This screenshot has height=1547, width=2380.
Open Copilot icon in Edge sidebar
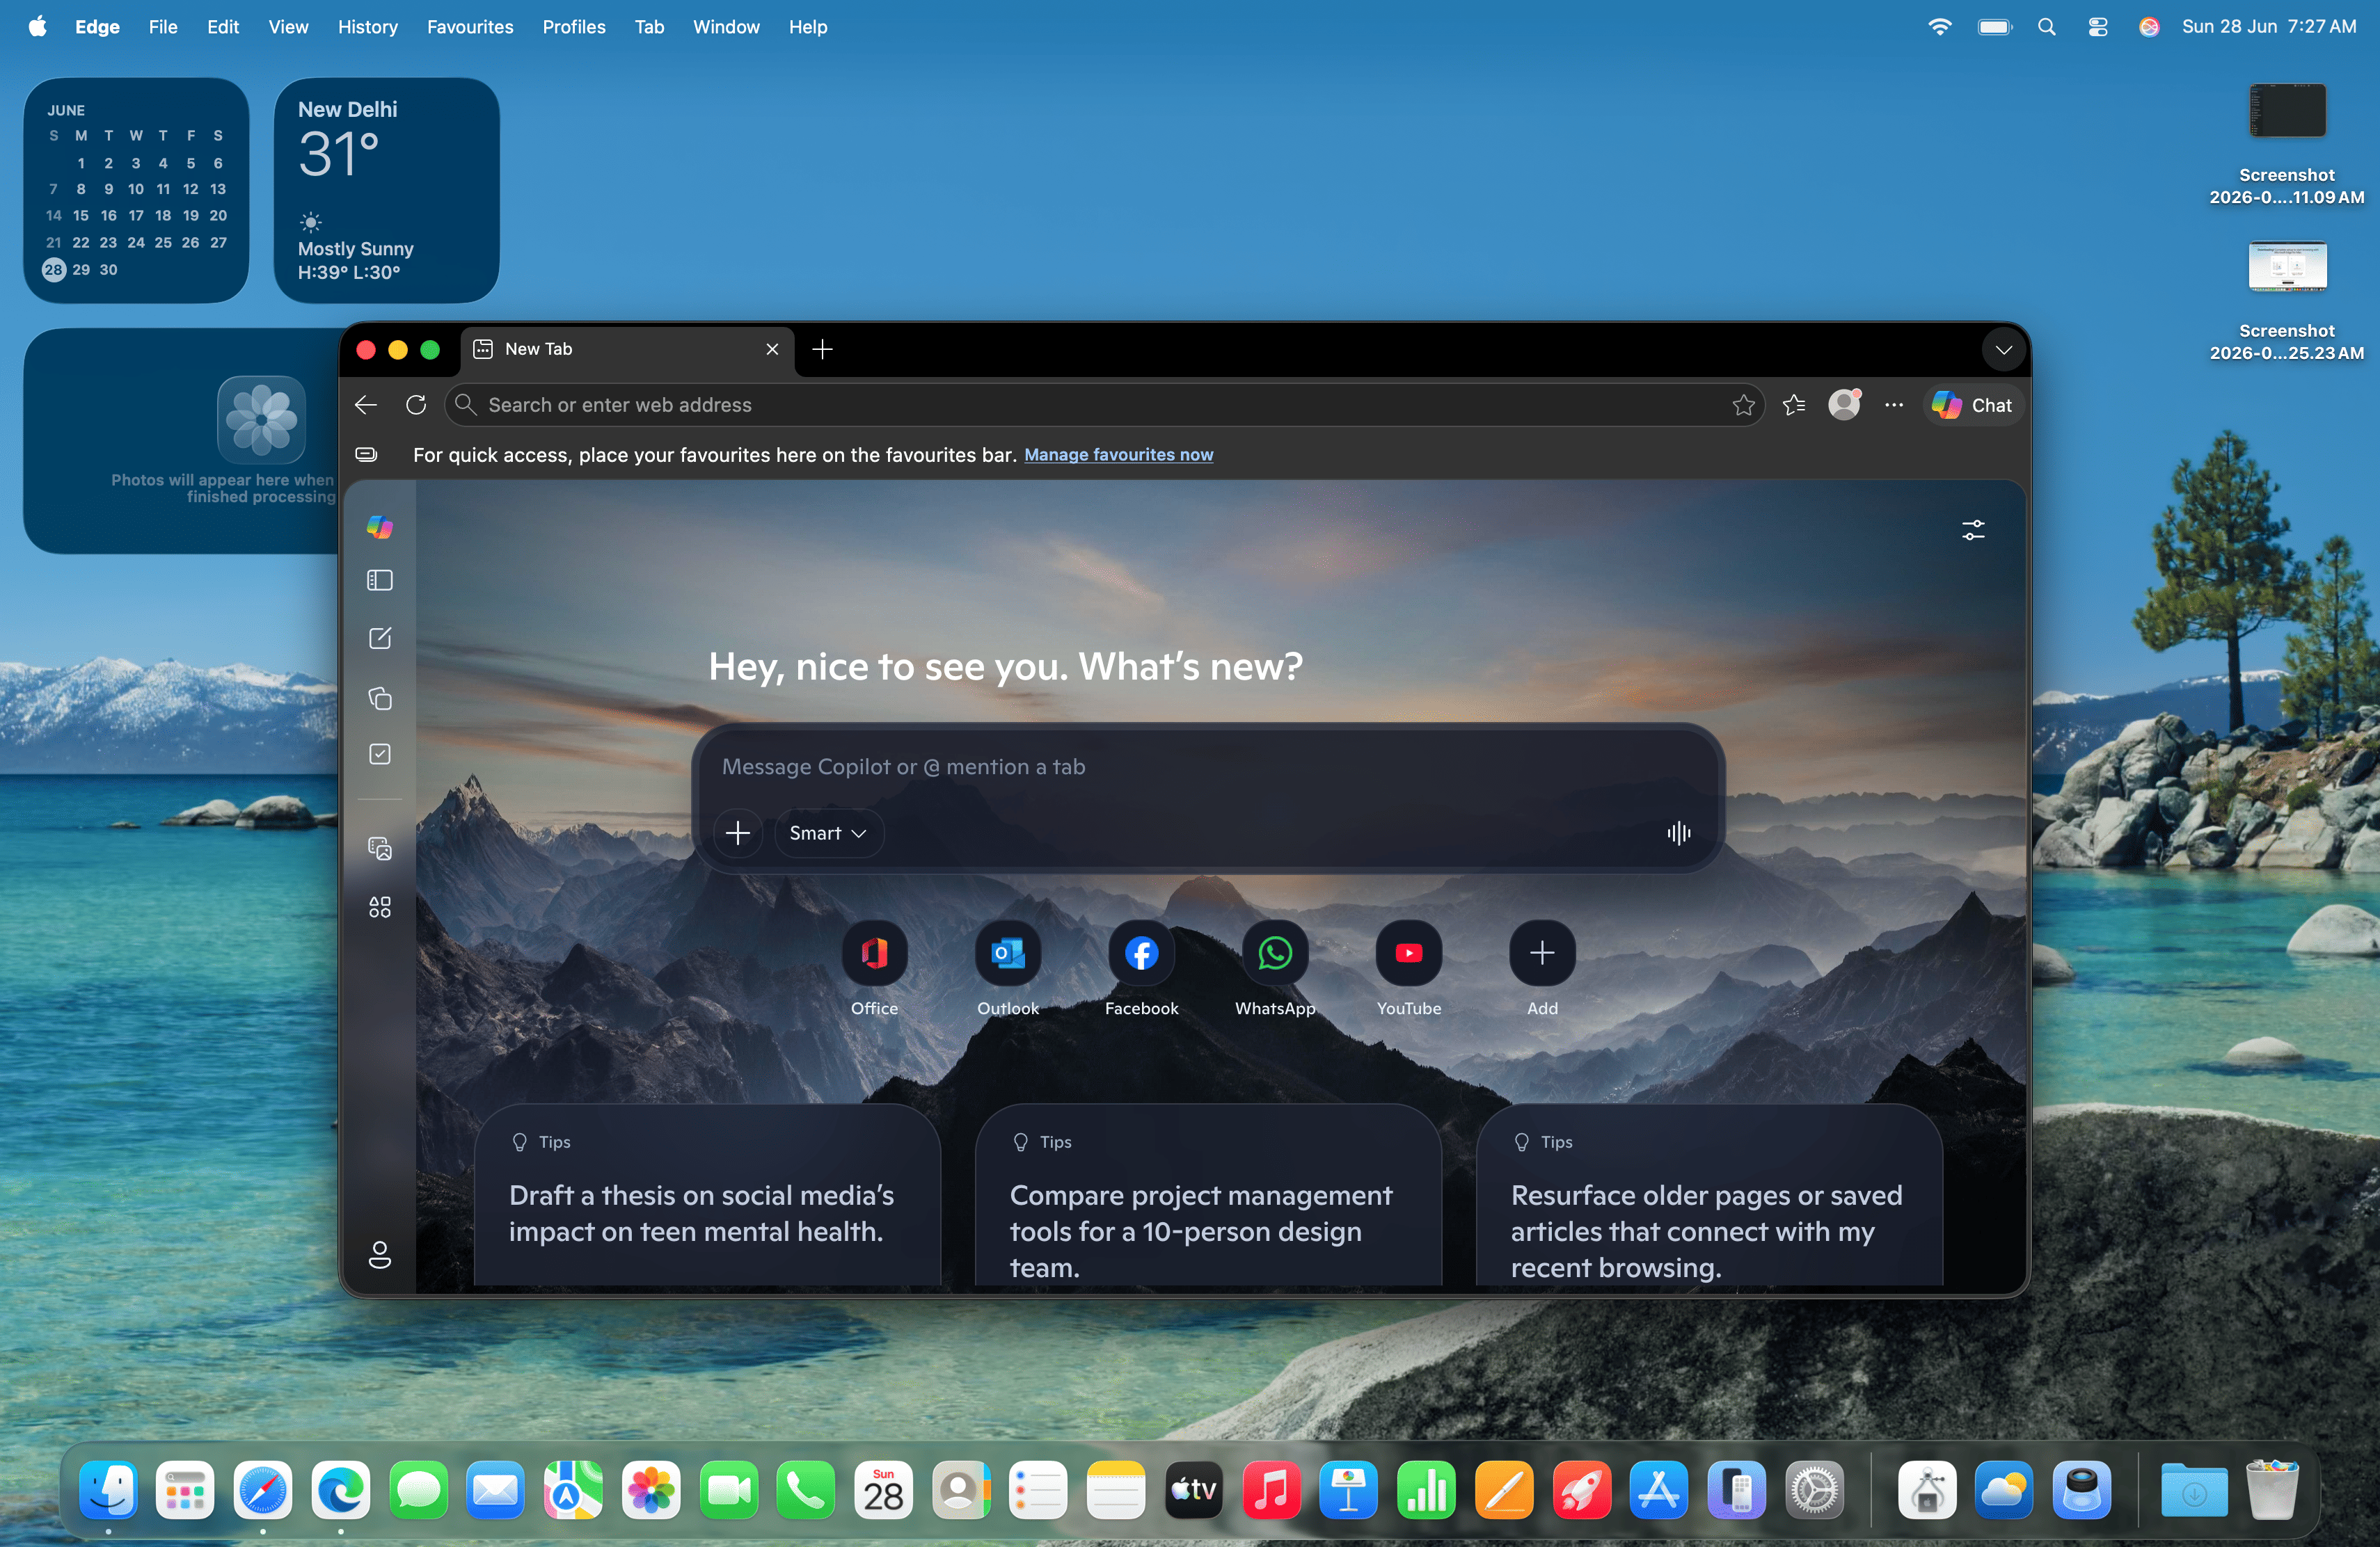tap(379, 527)
